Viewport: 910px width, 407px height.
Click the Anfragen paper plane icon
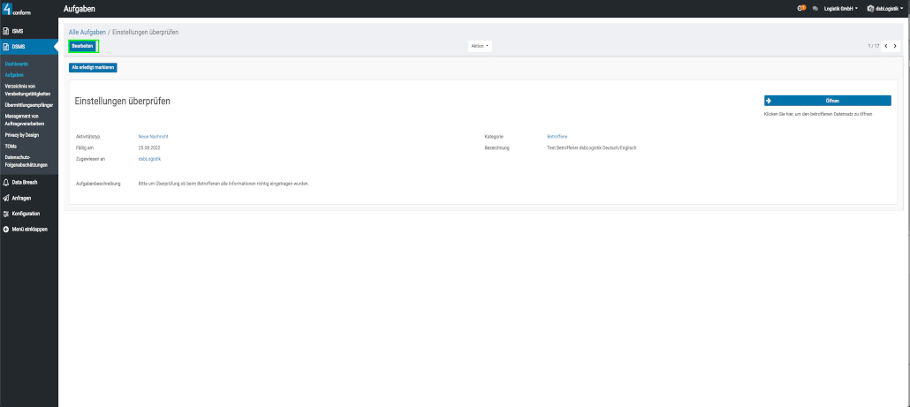(x=6, y=198)
